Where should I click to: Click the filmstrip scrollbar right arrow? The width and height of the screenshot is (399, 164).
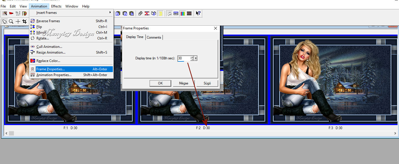(x=396, y=133)
